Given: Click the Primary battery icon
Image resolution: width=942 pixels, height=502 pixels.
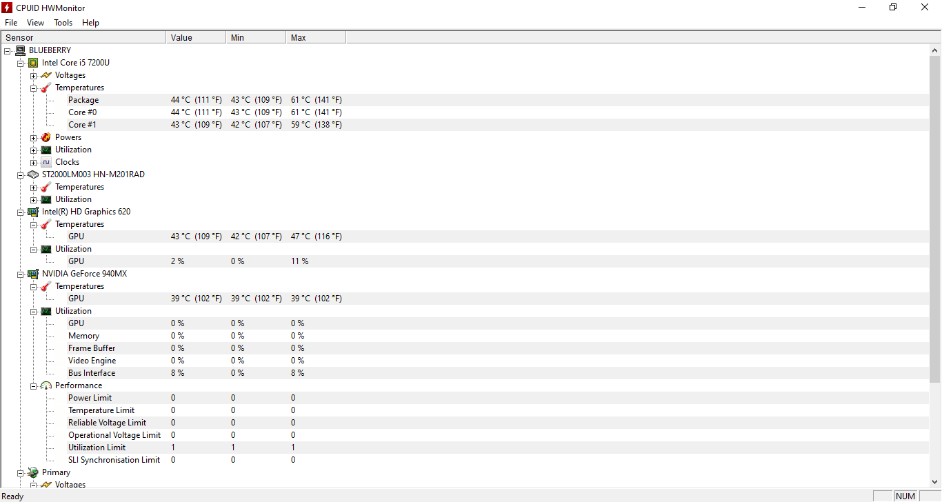Looking at the screenshot, I should (x=33, y=472).
